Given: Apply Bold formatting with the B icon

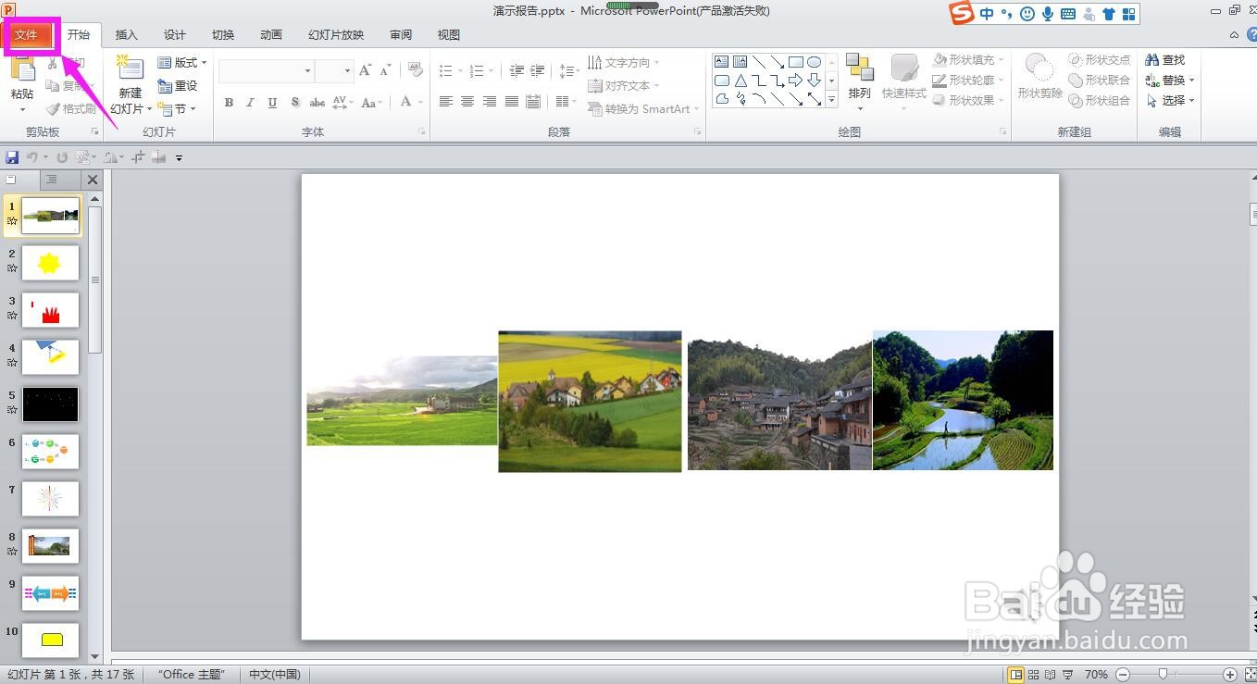Looking at the screenshot, I should [x=229, y=103].
